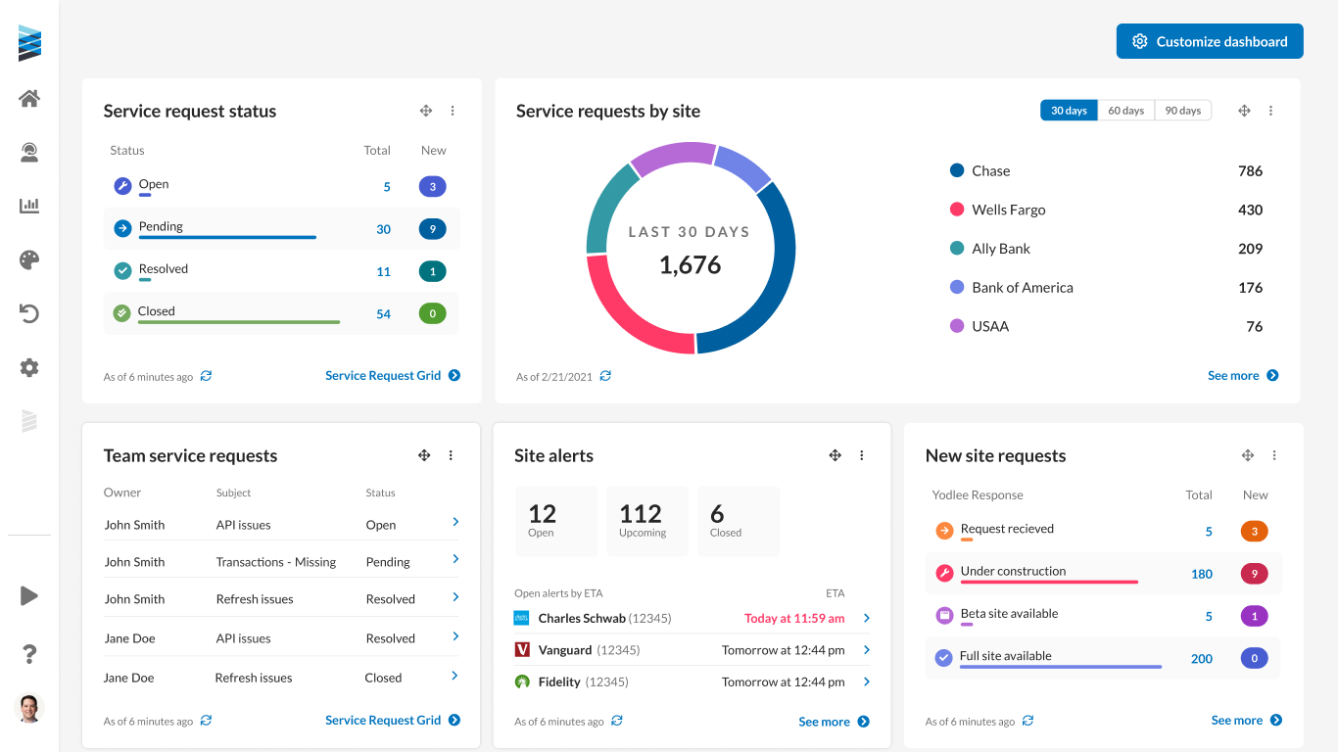This screenshot has width=1338, height=752.
Task: Click See more in New site requests
Action: click(x=1247, y=720)
